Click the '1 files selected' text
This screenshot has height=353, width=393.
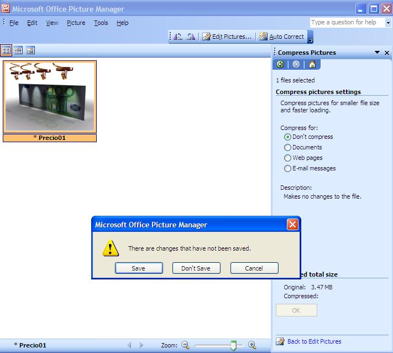tap(295, 80)
